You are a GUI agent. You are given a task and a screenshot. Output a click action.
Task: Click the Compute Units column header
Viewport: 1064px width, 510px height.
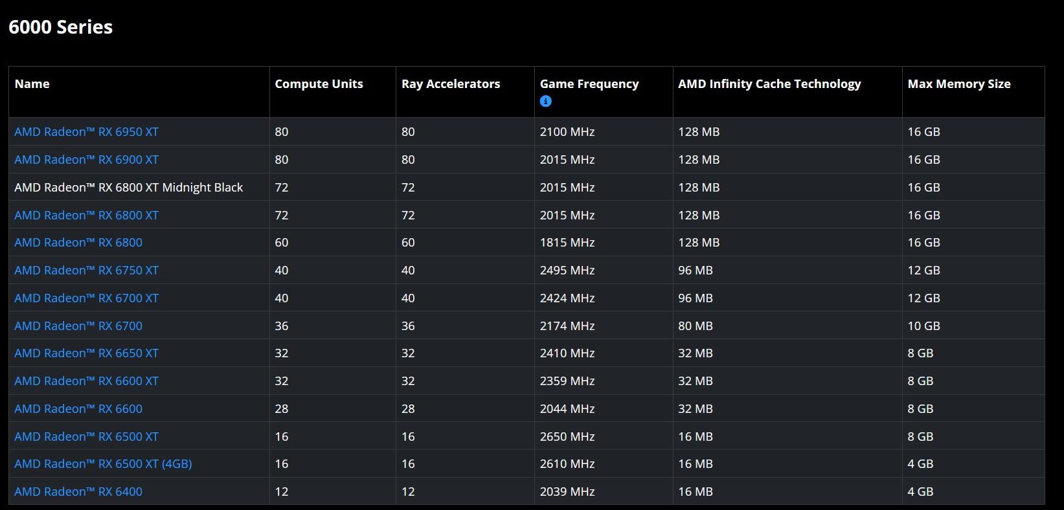(x=319, y=84)
